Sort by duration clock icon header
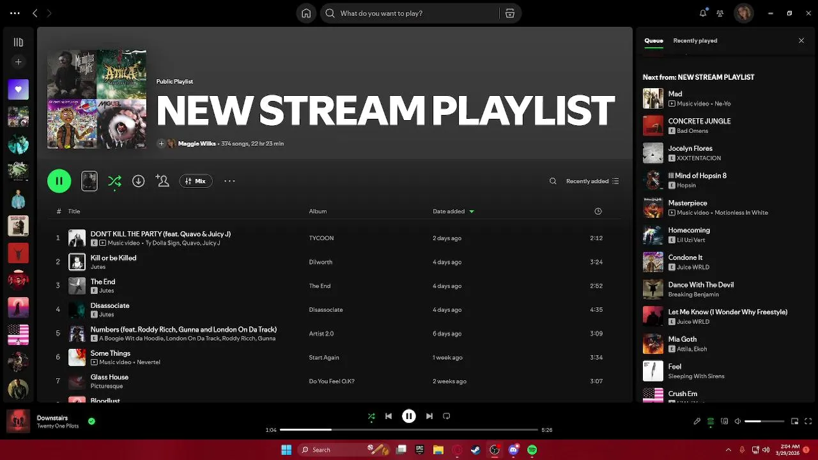This screenshot has height=460, width=818. (598, 211)
